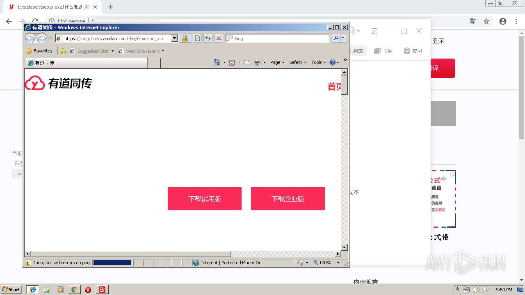Open the RSS feeds icon

232,62
